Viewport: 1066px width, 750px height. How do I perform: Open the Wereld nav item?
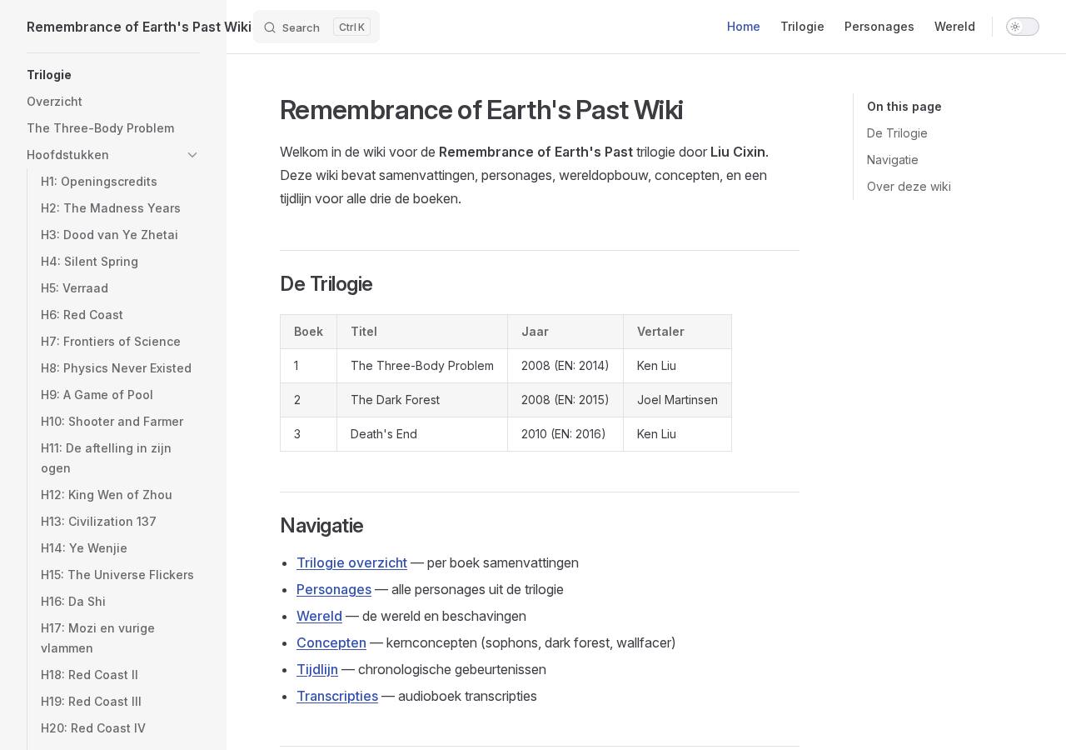point(954,27)
